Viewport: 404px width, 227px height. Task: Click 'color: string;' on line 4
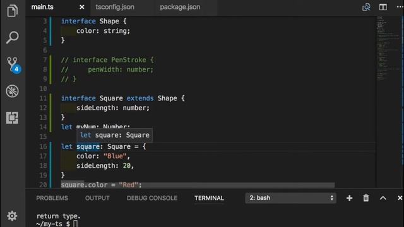click(104, 31)
